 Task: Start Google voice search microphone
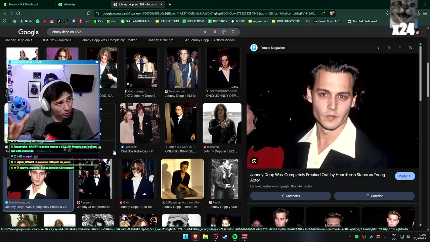click(215, 32)
